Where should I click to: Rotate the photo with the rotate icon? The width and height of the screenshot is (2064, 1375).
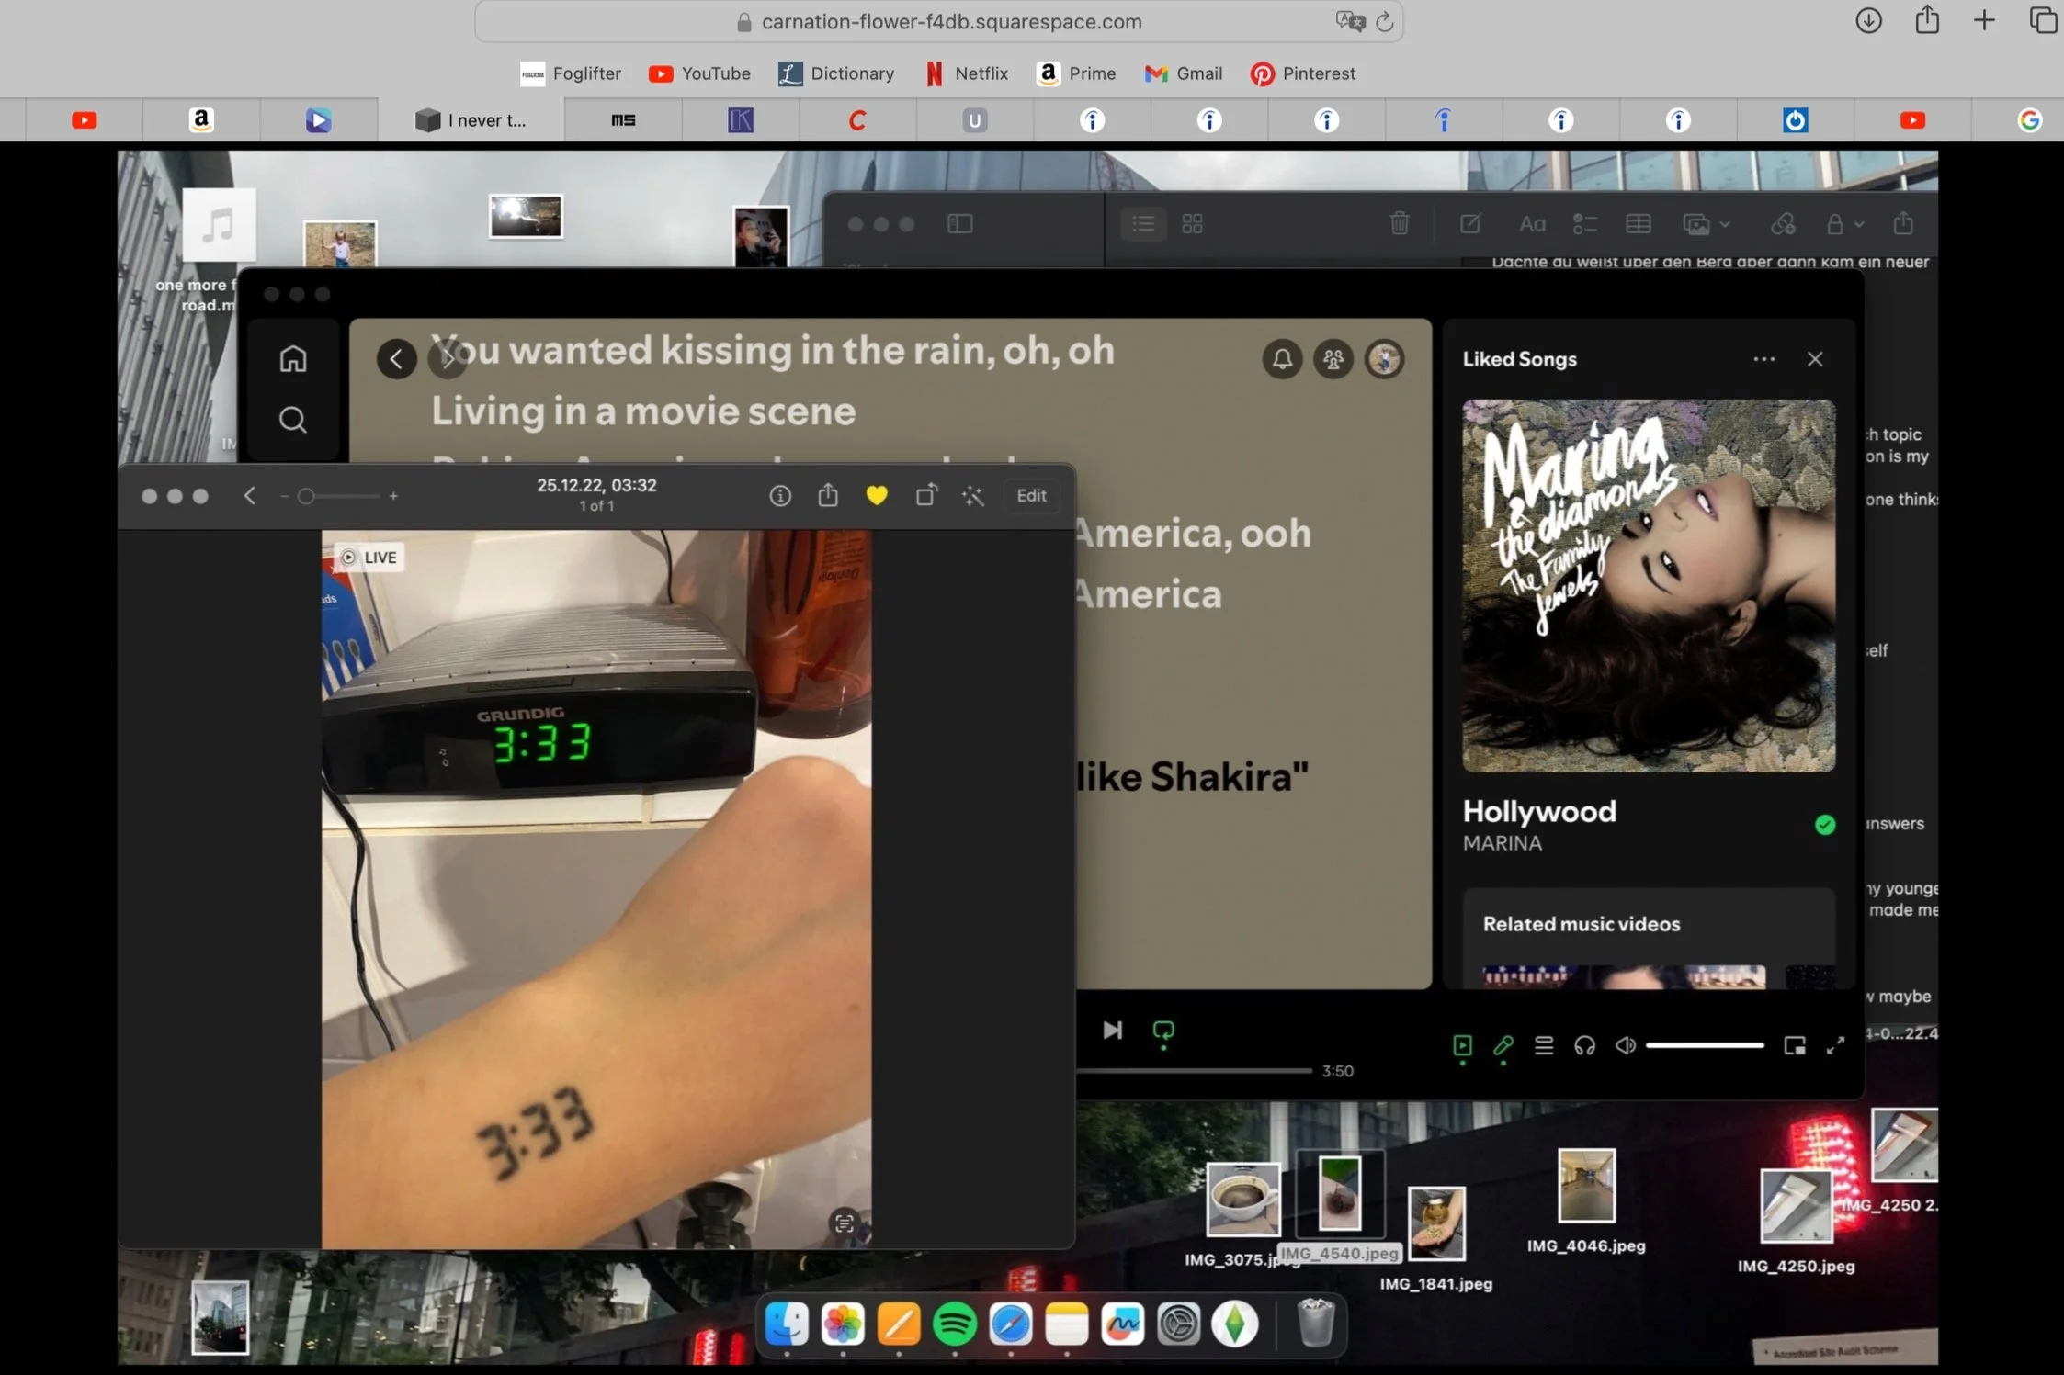tap(926, 496)
